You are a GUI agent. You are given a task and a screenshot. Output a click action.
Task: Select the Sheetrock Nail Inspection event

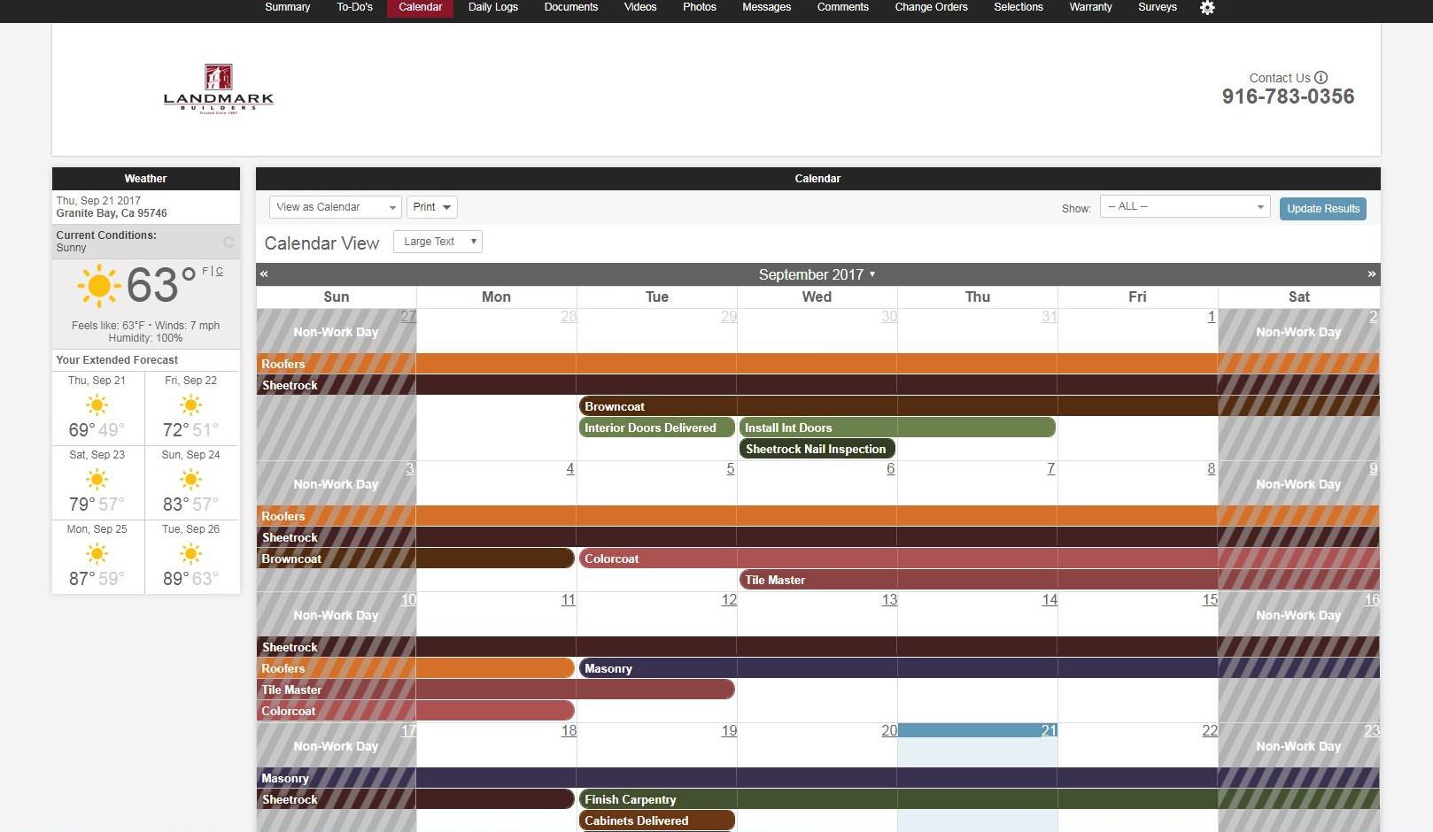[x=816, y=449]
